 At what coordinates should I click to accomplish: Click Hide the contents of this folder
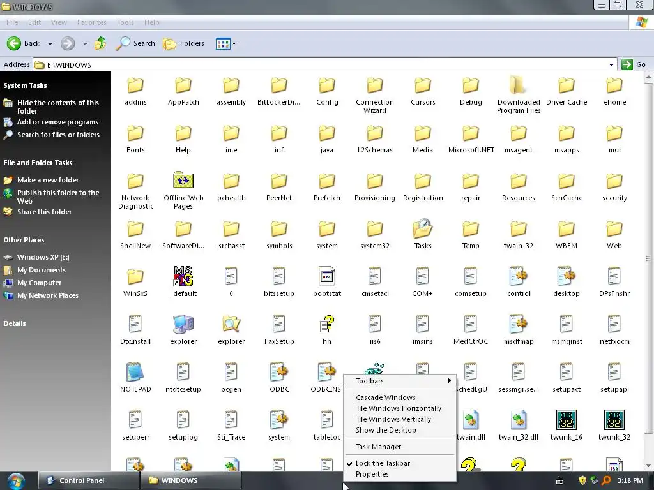pyautogui.click(x=58, y=107)
